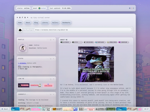Click the dark Aranana link-me banner
The width and height of the screenshot is (150, 112).
[x=24, y=85]
